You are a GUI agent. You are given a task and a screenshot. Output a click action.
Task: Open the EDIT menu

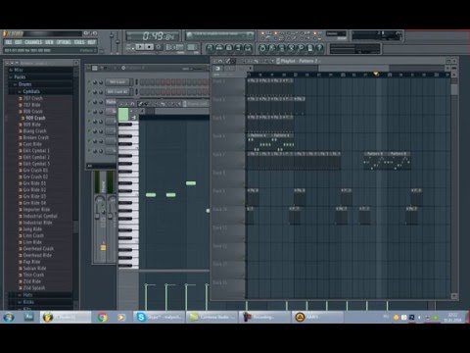click(x=19, y=42)
